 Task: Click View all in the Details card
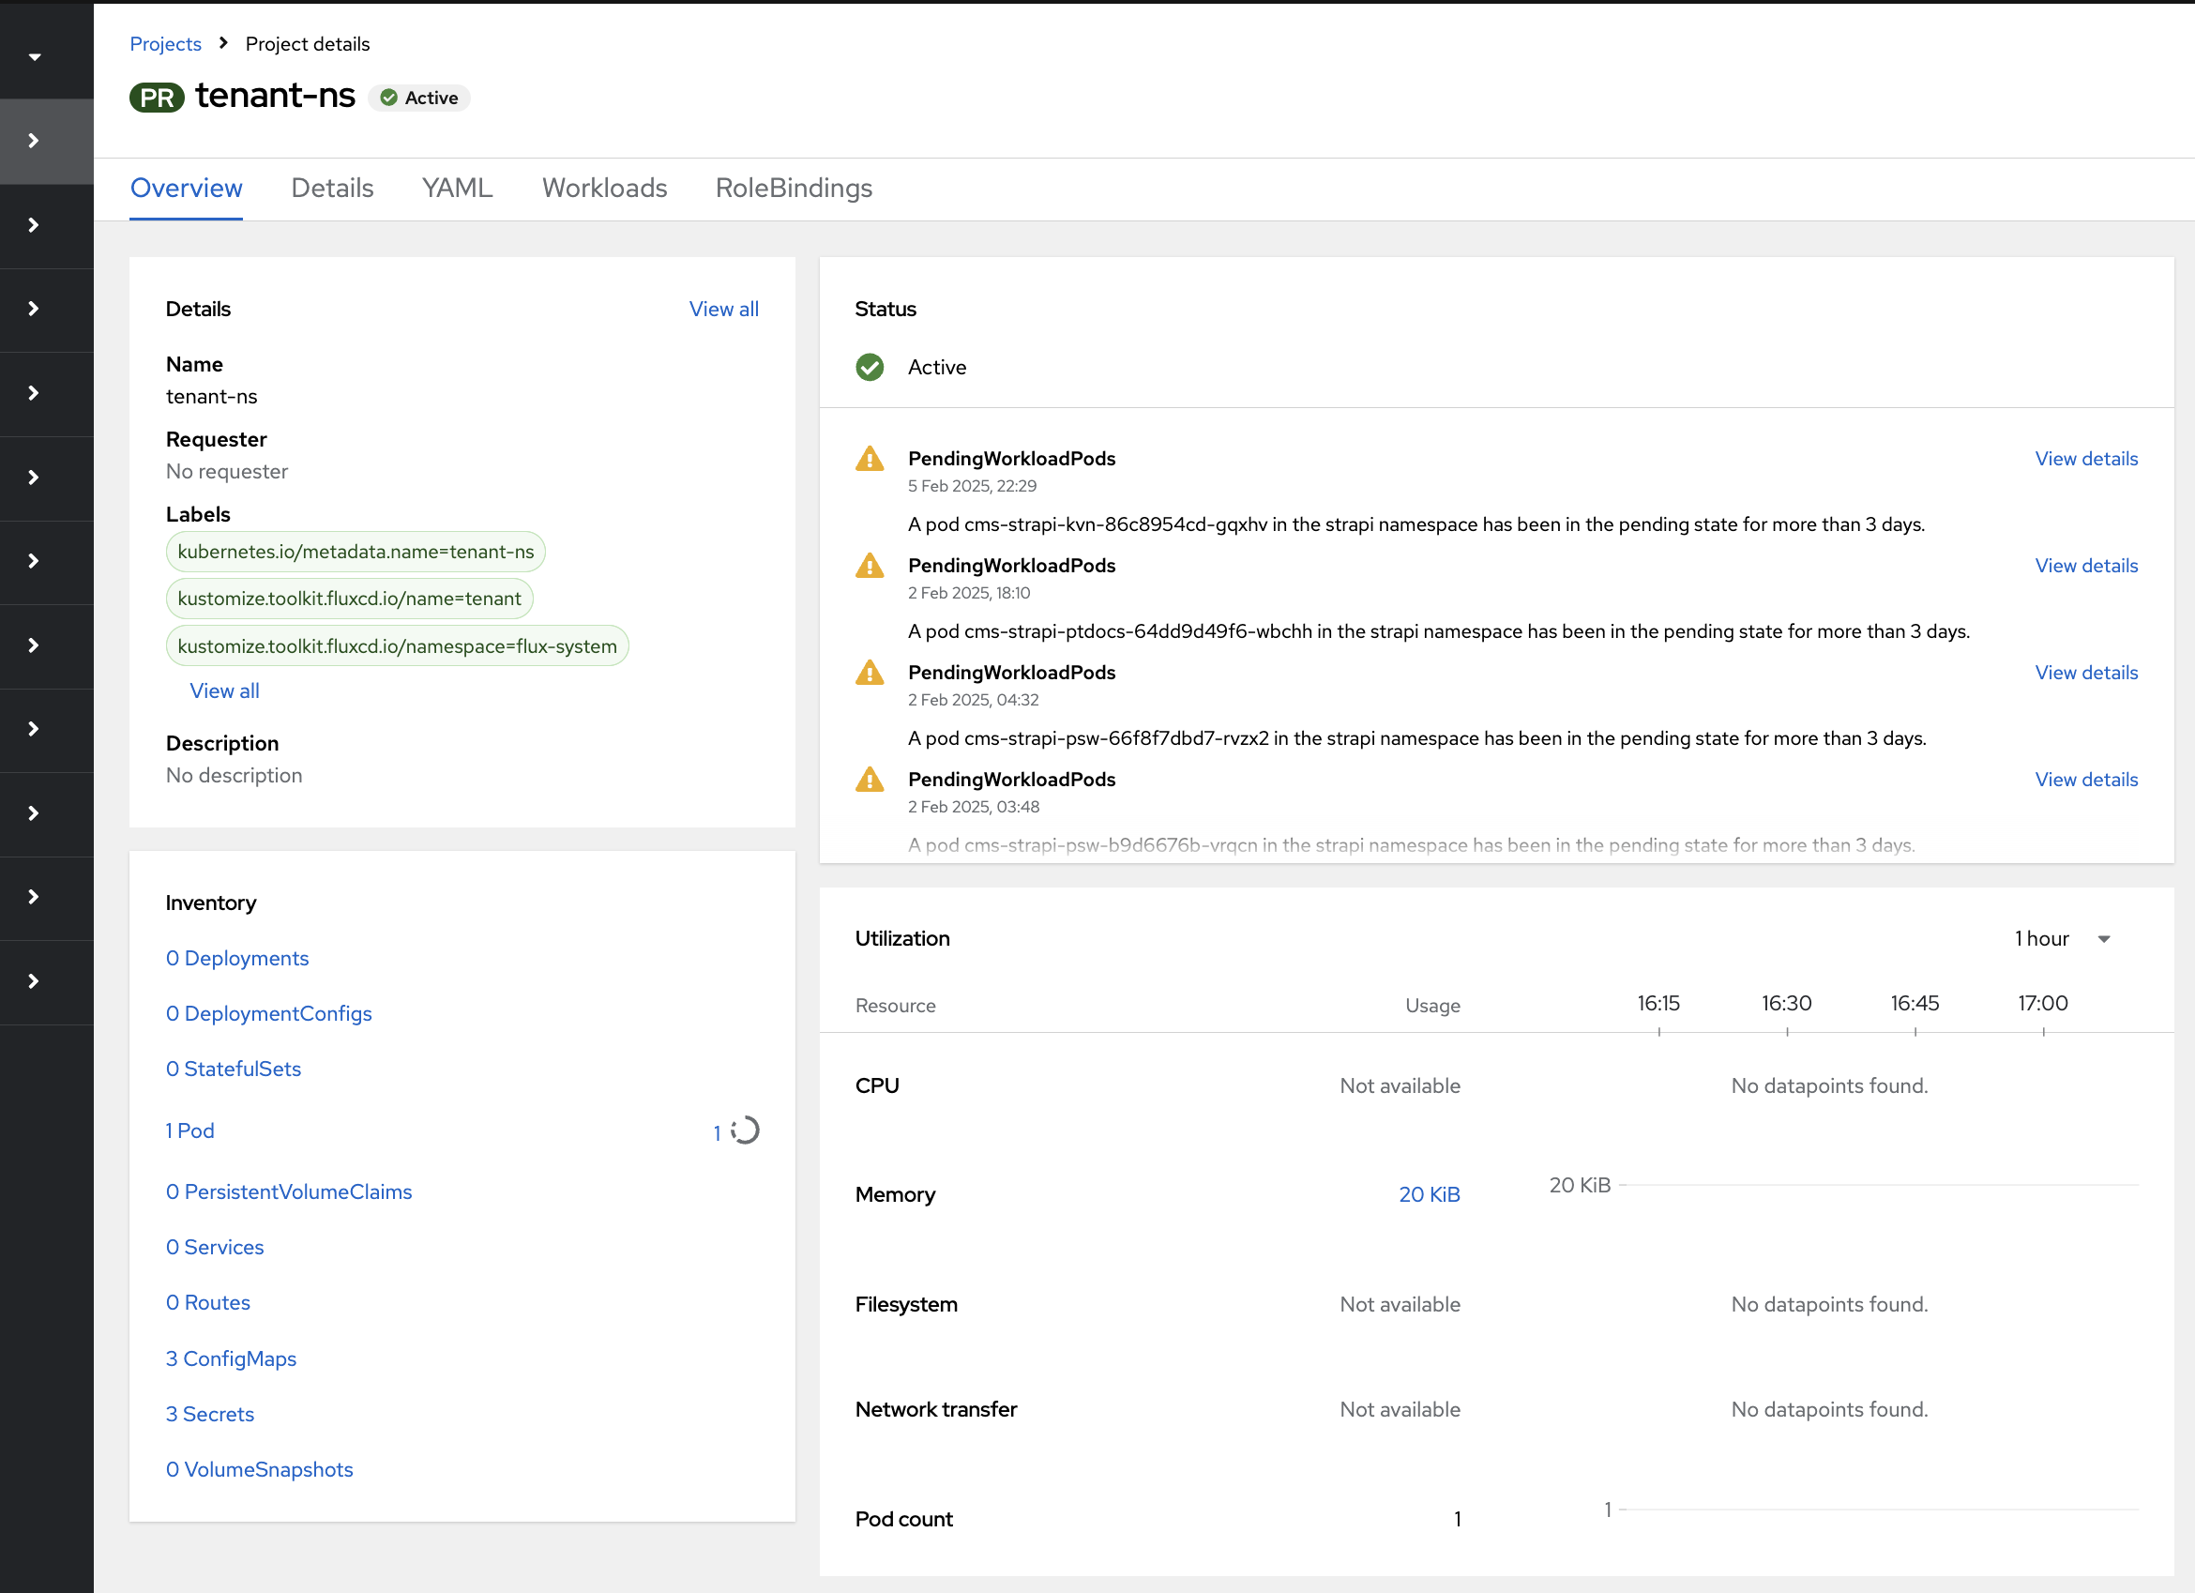pyautogui.click(x=724, y=309)
